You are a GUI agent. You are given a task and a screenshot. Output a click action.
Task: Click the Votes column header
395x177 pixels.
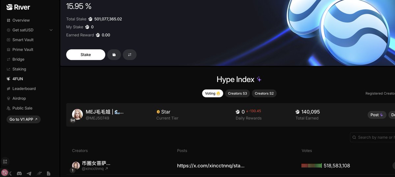[x=307, y=151]
